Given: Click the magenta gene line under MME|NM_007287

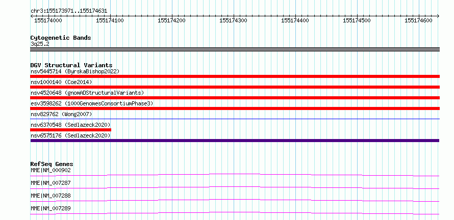Looking at the screenshot, I should tap(235, 187).
